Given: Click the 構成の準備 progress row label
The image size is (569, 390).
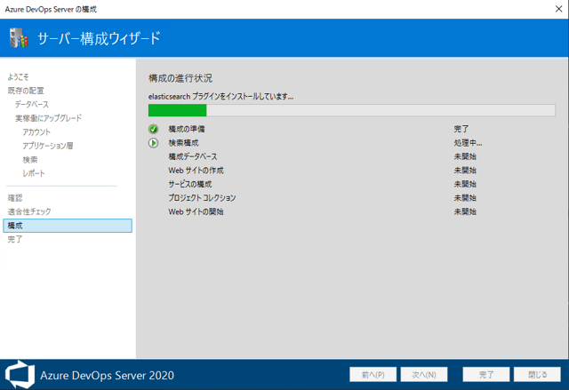Looking at the screenshot, I should point(187,129).
